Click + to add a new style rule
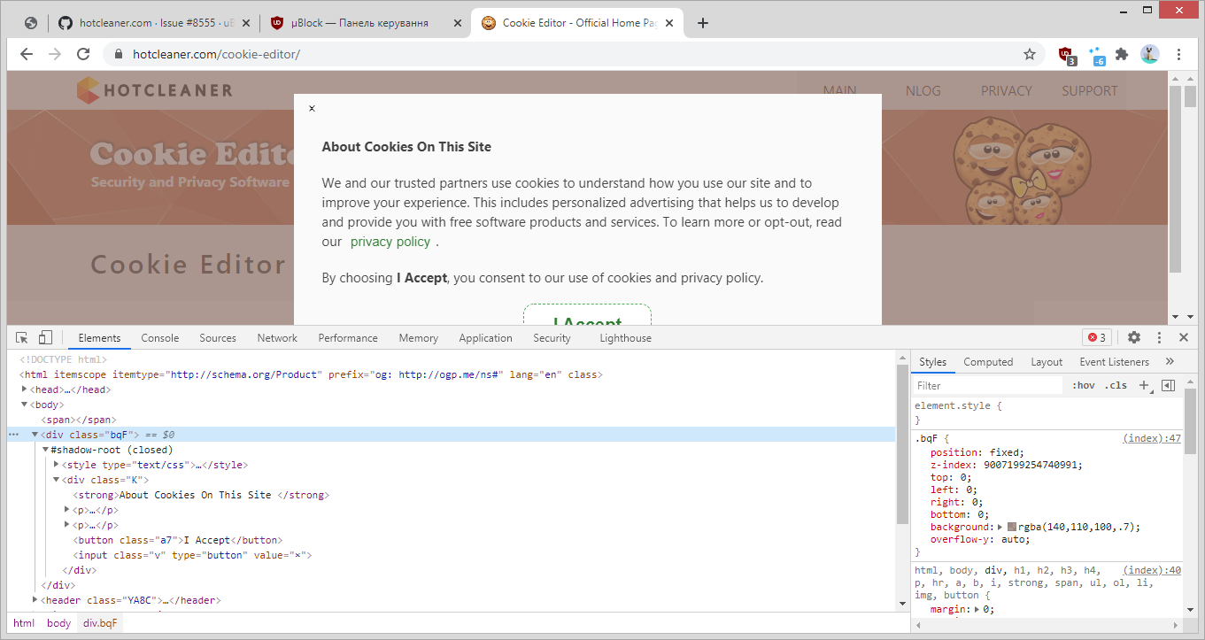Image resolution: width=1205 pixels, height=640 pixels. (x=1143, y=385)
